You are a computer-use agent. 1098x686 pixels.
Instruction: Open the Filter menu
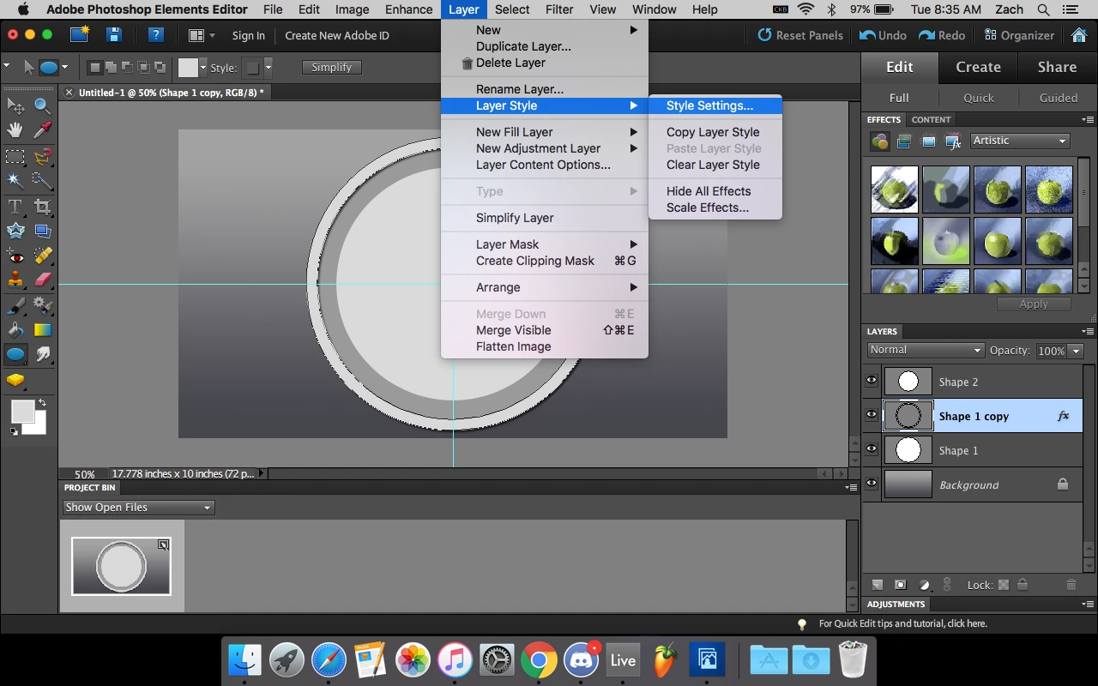(559, 9)
